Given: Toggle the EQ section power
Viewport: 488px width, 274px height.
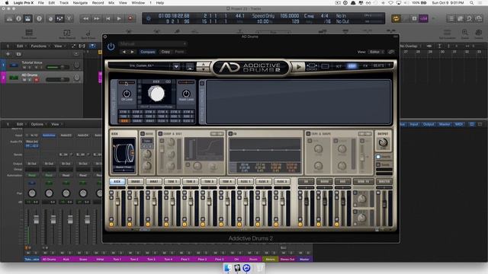Looking at the screenshot, I should tap(230, 134).
